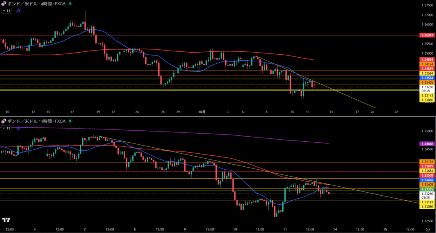Screen dimensions: 436x233
Task: Expand the 11 indicators legend on 1-hour chart
Action: [x=6, y=128]
